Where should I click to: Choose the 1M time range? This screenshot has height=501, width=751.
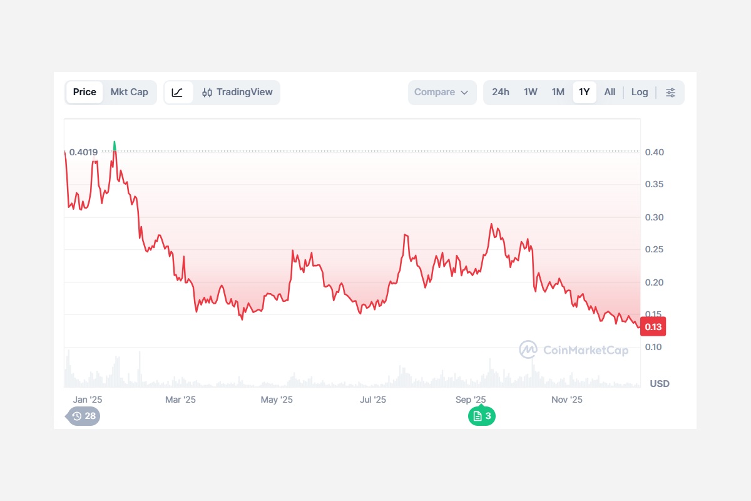click(x=558, y=93)
